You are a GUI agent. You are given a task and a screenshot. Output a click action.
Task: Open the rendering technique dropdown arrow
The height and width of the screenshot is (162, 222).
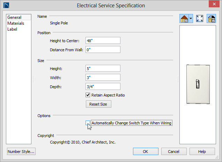click(x=191, y=18)
